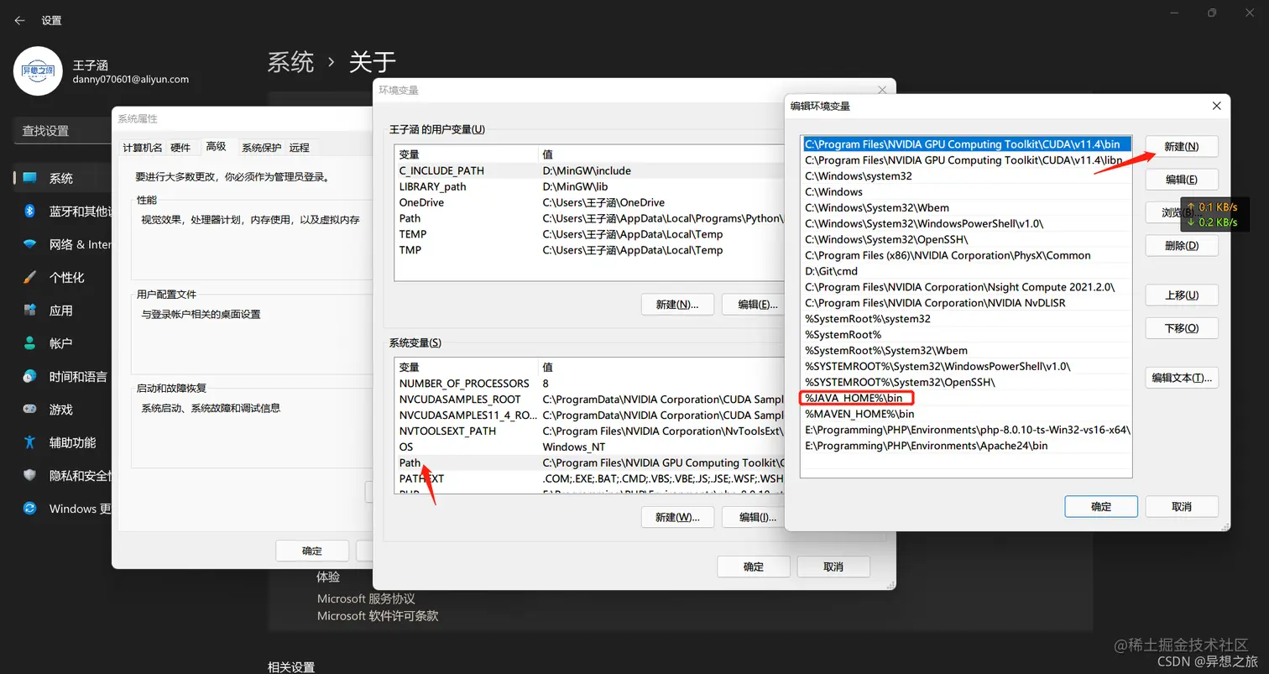Open the 帐户 person icon
Viewport: 1269px width, 674px height.
tap(30, 343)
